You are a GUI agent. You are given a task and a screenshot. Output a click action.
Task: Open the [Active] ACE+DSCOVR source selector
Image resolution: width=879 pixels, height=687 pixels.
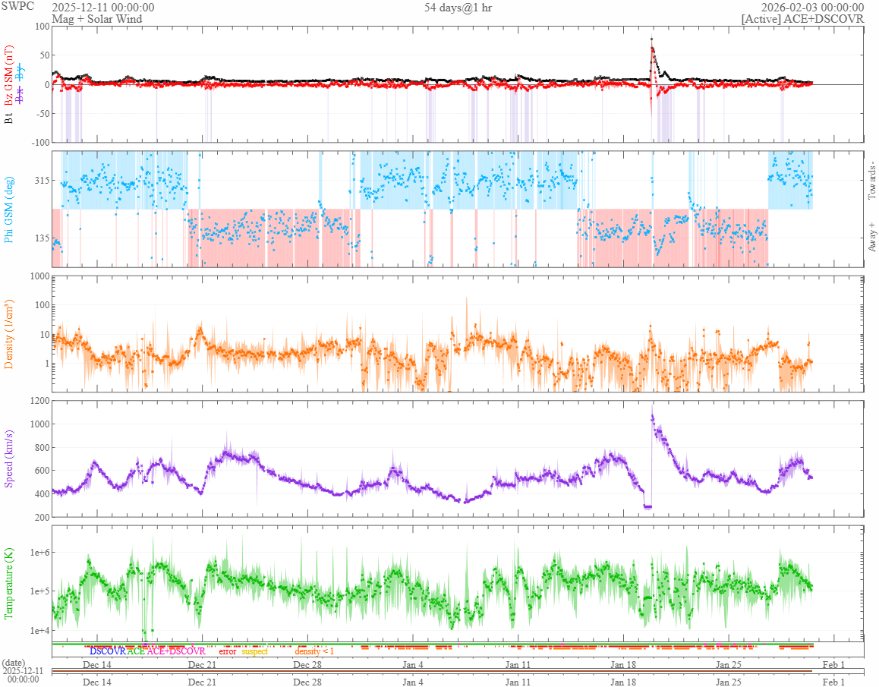[802, 19]
